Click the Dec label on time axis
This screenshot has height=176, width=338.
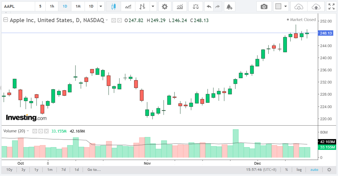click(x=257, y=163)
